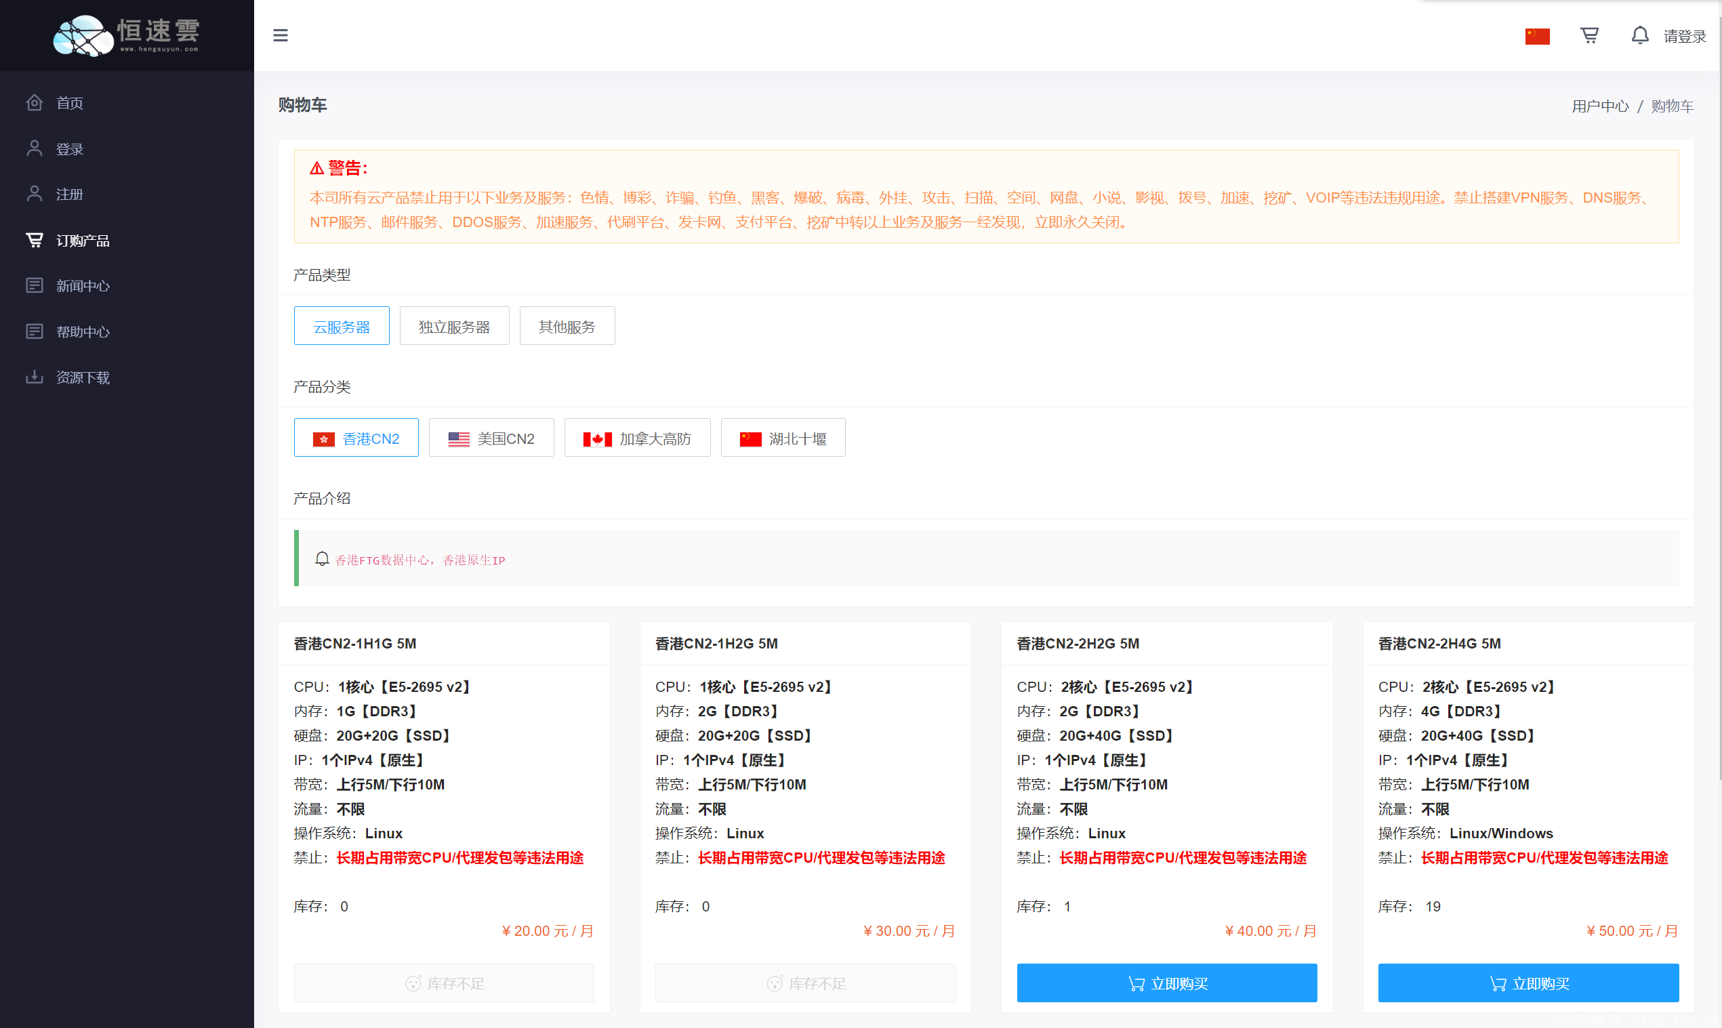Click the 恒速雲 cloud logo
Screen dimensions: 1722x1028
tap(127, 35)
